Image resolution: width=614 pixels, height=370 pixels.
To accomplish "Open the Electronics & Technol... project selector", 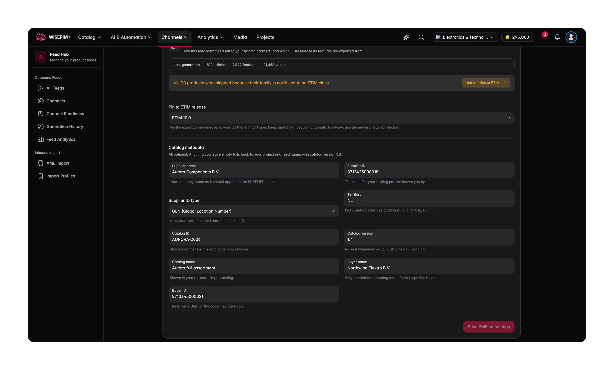I will (x=465, y=37).
